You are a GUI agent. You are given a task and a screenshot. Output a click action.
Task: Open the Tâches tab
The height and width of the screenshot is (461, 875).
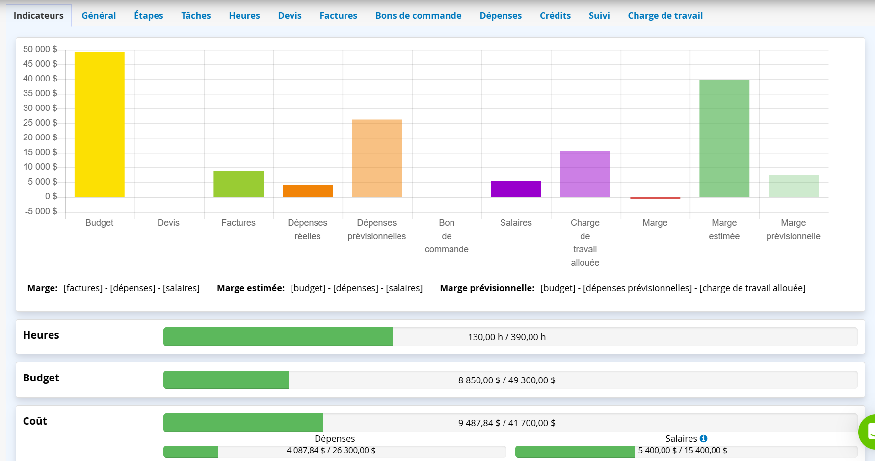click(x=196, y=15)
